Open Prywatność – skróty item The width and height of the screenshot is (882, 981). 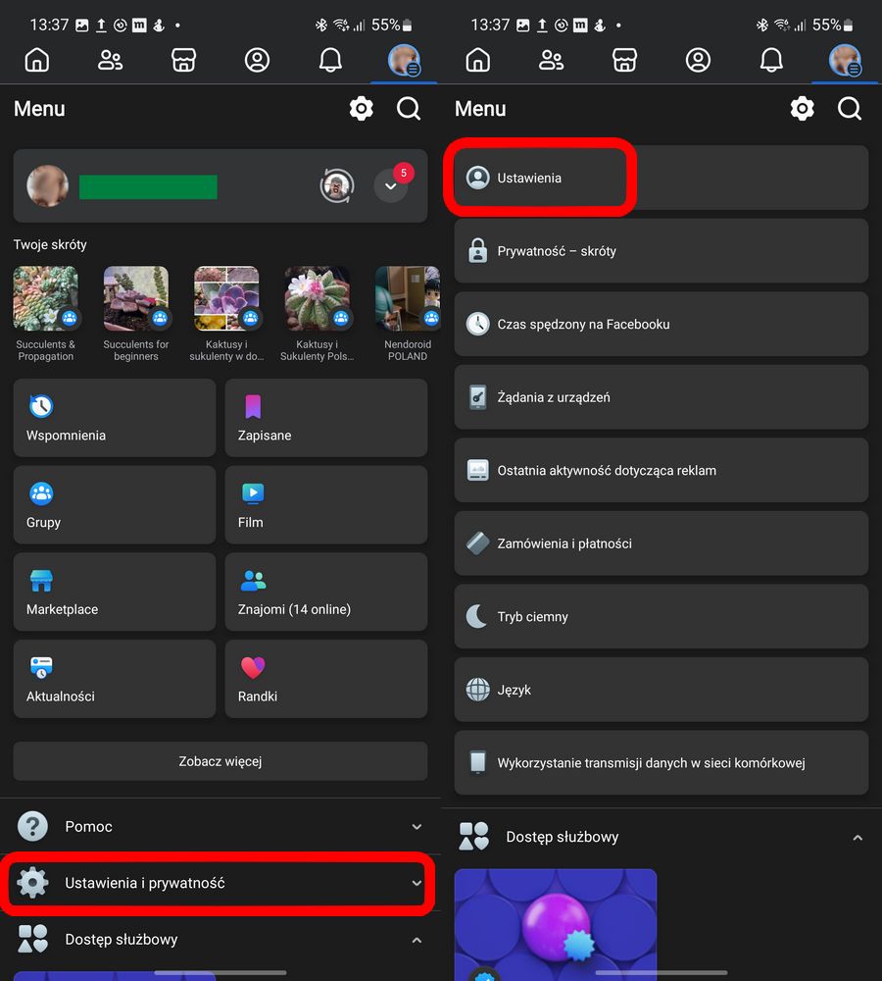[x=661, y=251]
